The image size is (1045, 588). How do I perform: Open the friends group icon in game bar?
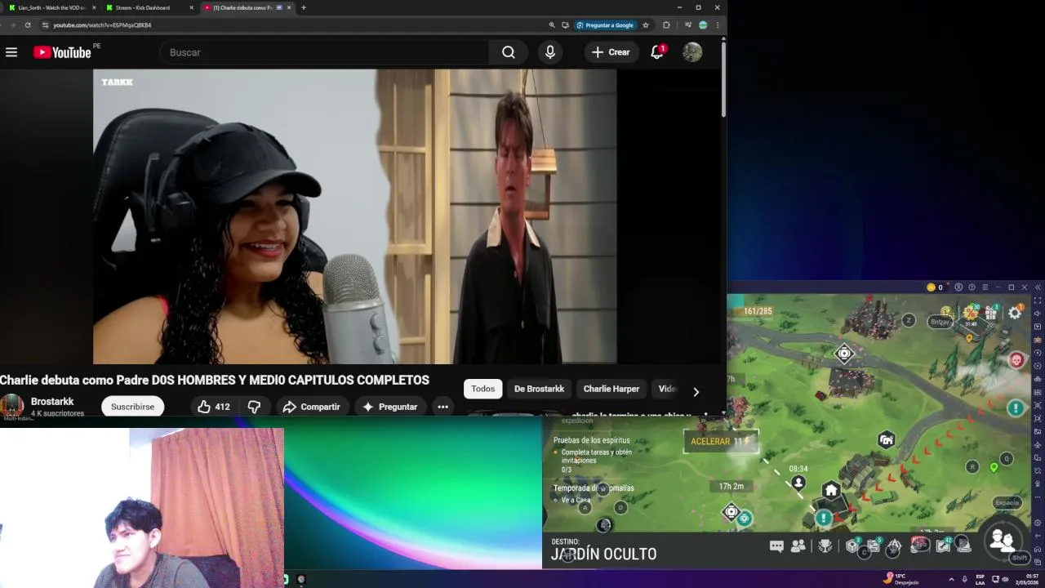click(798, 546)
